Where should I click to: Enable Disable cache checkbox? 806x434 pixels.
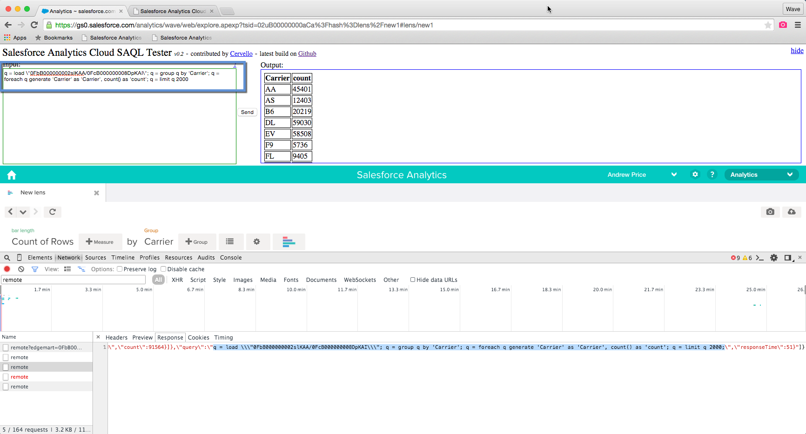coord(163,269)
